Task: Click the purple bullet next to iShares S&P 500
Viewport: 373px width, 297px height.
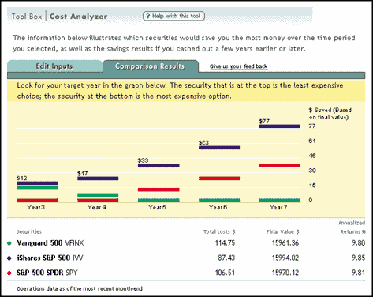Action: (x=9, y=258)
